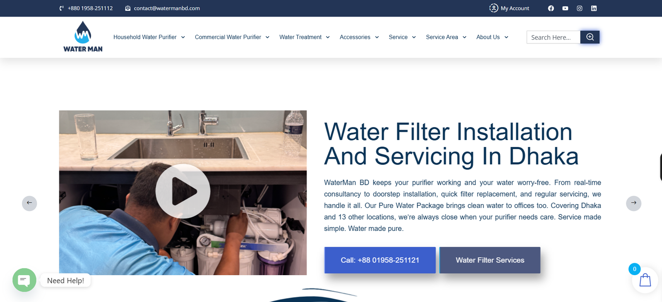Go to next slide arrow

point(633,203)
